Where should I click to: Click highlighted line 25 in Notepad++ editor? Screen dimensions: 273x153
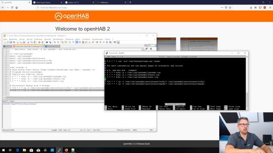[57, 90]
